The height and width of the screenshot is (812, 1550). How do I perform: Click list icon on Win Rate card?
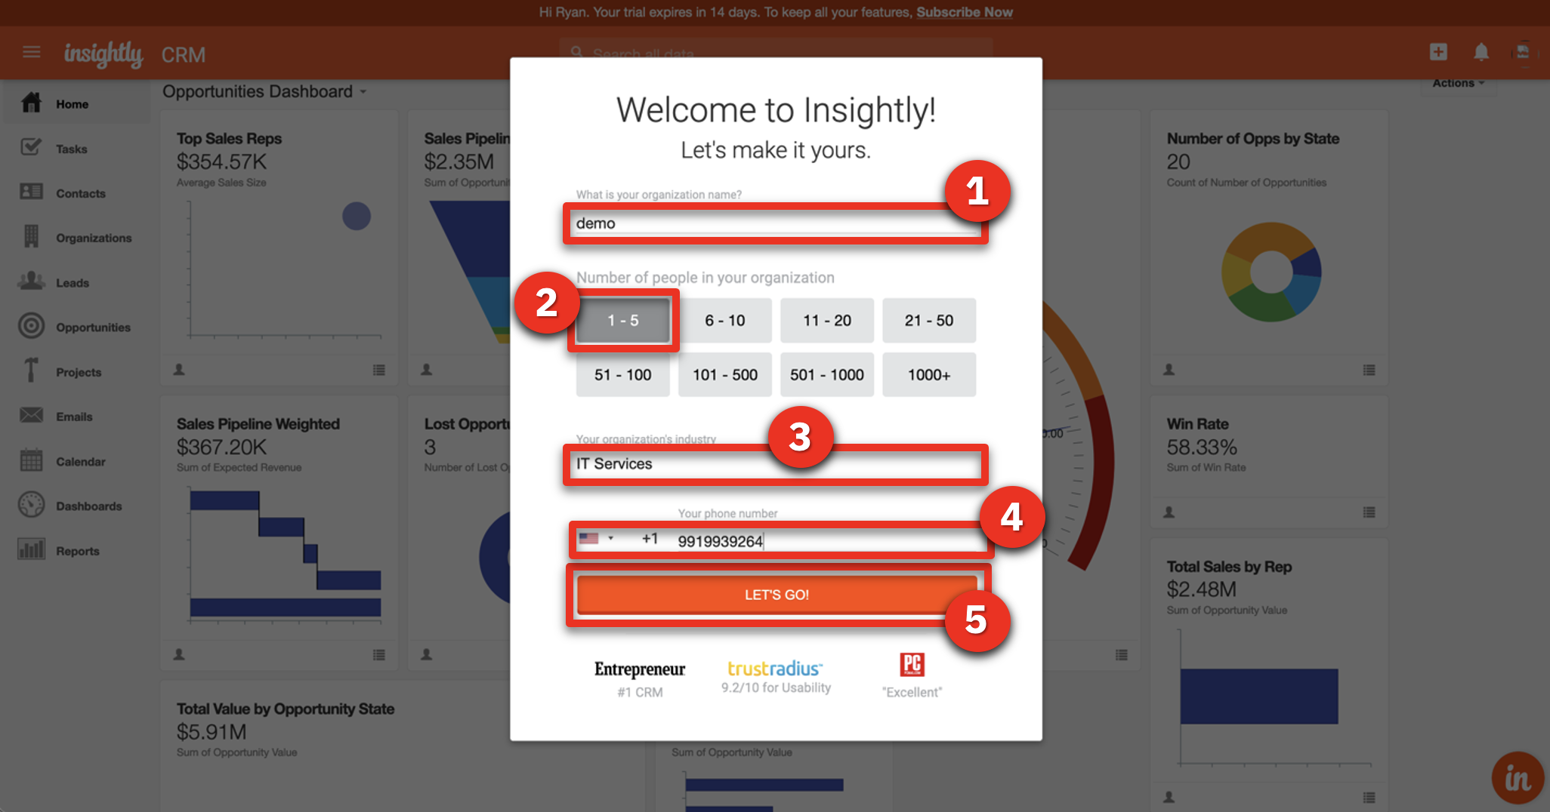pos(1369,512)
